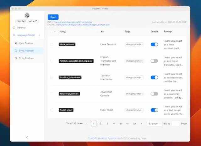Click the /english_translator_and_improver command tag

tap(76, 61)
